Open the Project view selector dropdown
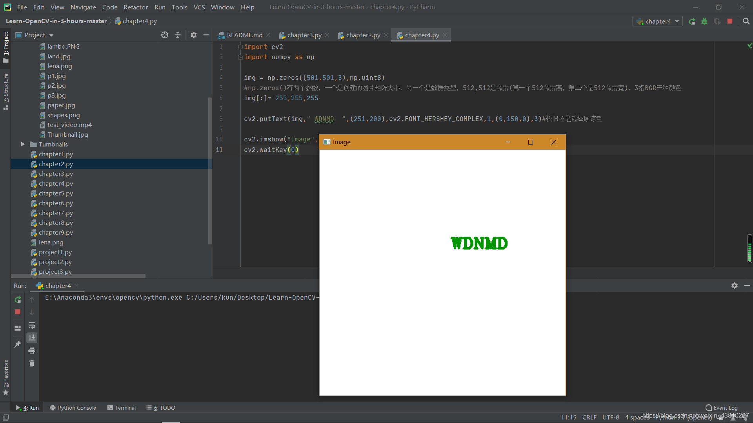 coord(35,35)
